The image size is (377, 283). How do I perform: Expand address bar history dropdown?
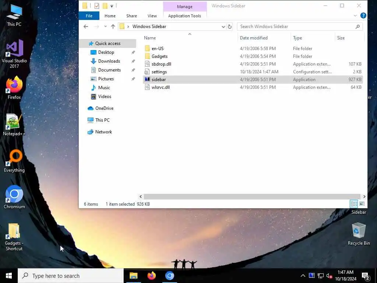pyautogui.click(x=223, y=27)
